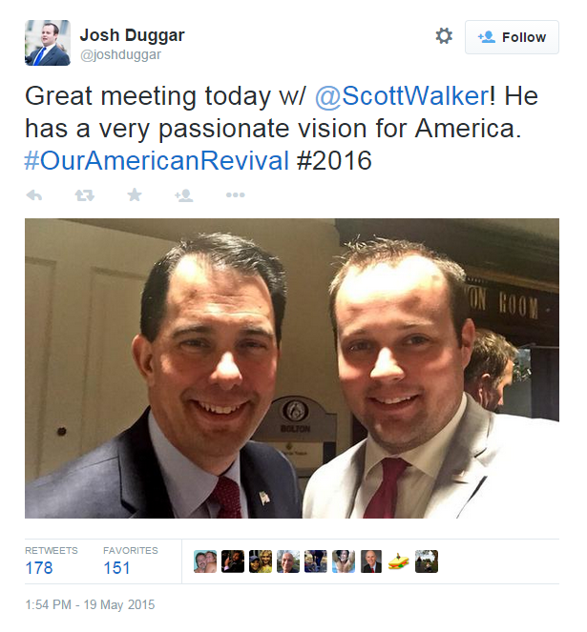
Task: Open the @joshduggar handle link
Action: (x=120, y=54)
